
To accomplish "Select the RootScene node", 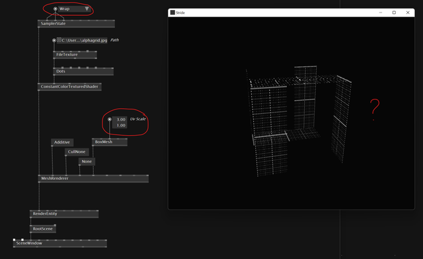I will click(x=42, y=229).
